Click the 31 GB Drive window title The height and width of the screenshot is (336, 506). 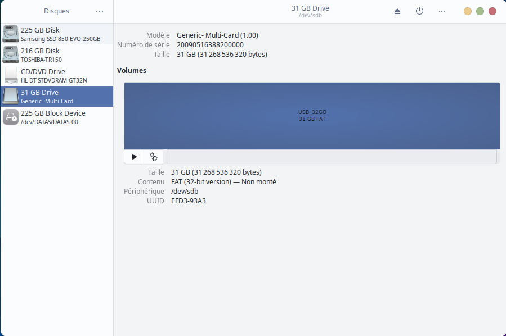coord(311,8)
